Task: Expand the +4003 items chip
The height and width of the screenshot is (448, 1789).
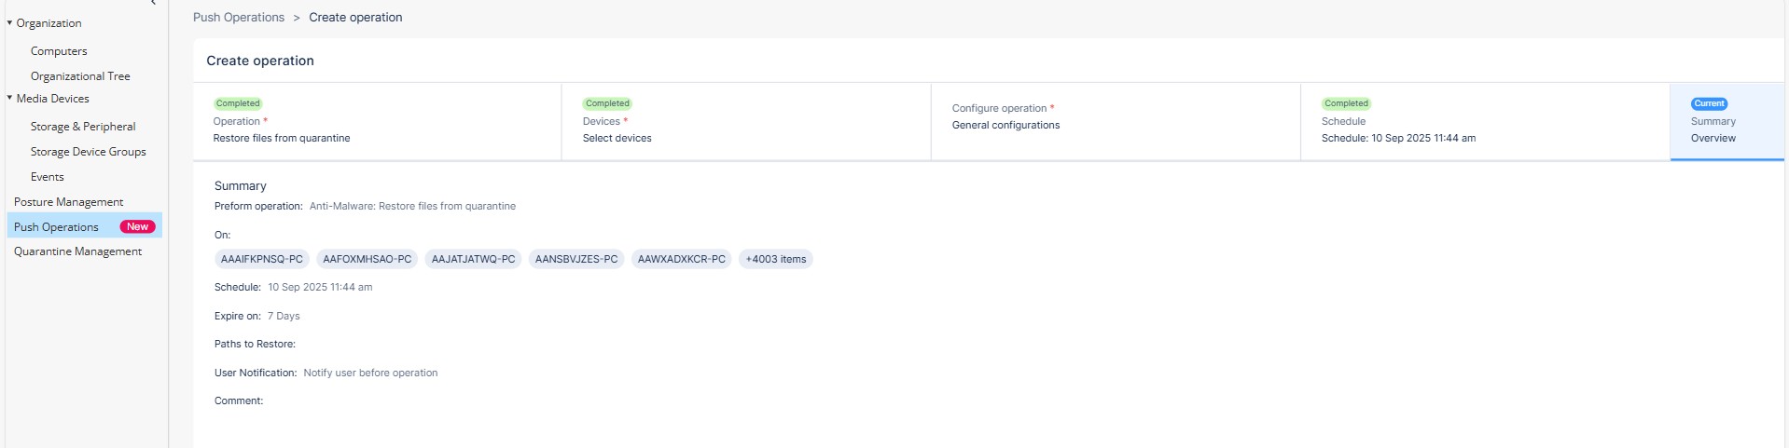Action: [x=775, y=259]
